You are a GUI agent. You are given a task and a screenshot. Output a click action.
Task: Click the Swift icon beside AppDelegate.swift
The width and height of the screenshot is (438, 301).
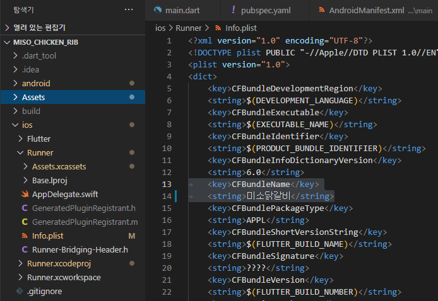[x=25, y=194]
